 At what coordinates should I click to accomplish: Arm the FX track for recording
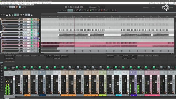point(3,48)
